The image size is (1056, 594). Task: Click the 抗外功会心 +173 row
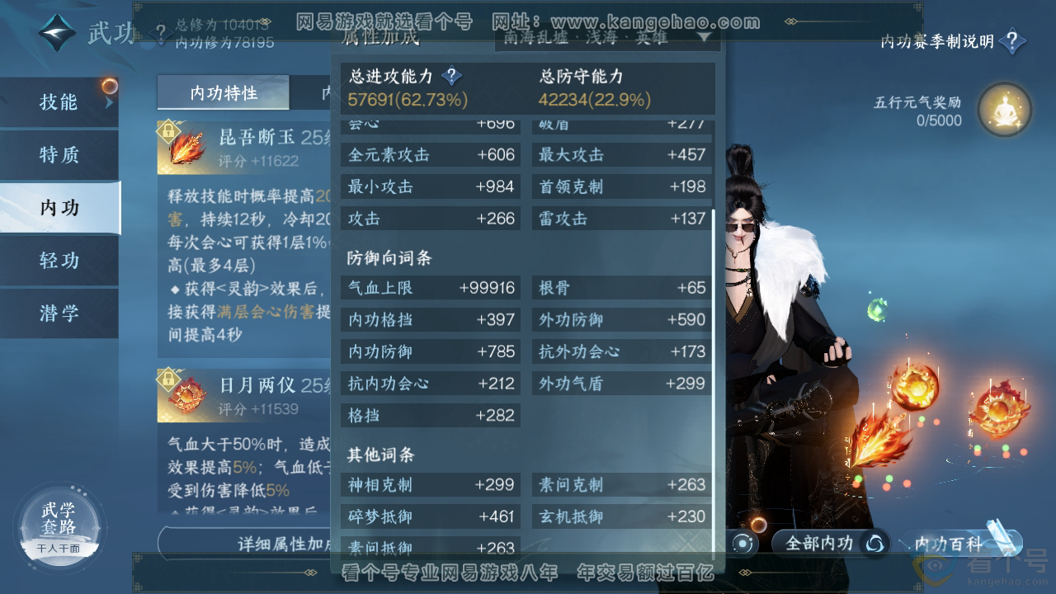coord(621,351)
